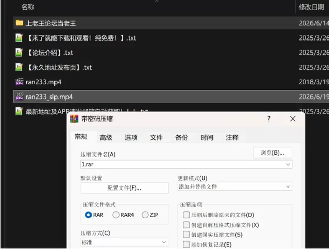This screenshot has width=329, height=249.
Task: Click the file icon of 最新地址及APP text file
Action: 19,111
